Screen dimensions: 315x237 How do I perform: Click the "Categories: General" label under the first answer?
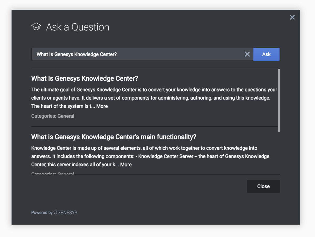tap(53, 116)
